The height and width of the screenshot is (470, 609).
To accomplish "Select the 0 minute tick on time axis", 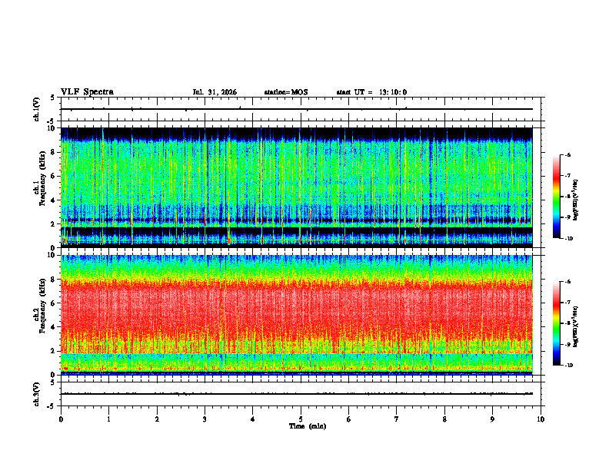I will click(61, 419).
